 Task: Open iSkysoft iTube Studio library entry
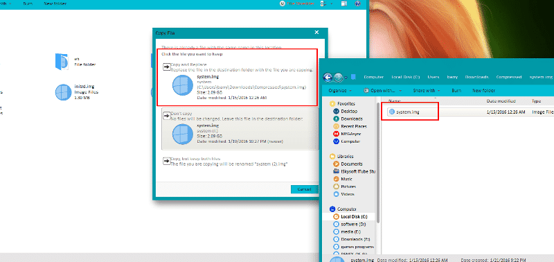pyautogui.click(x=358, y=171)
